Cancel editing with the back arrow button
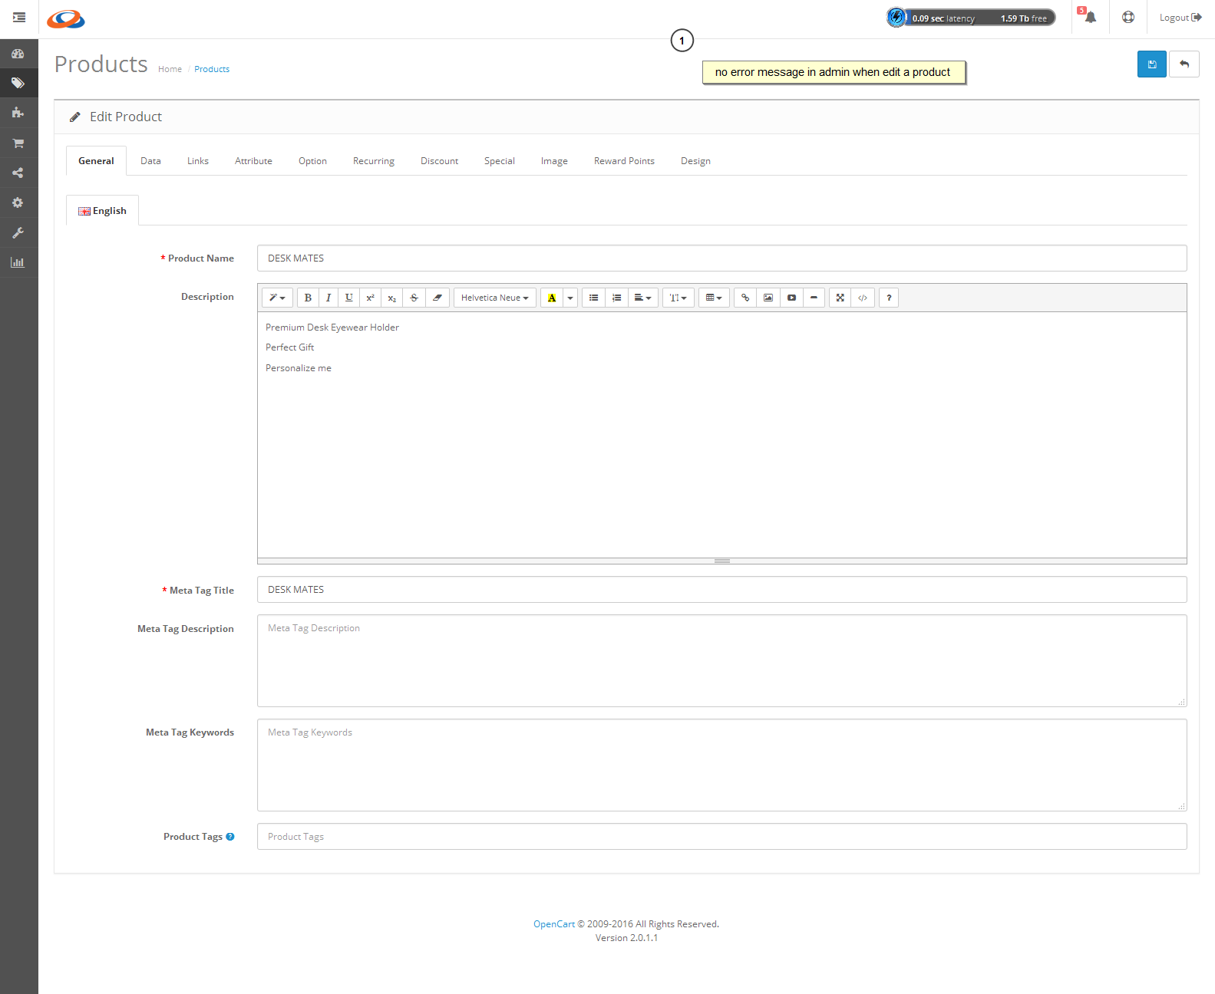 click(1184, 64)
